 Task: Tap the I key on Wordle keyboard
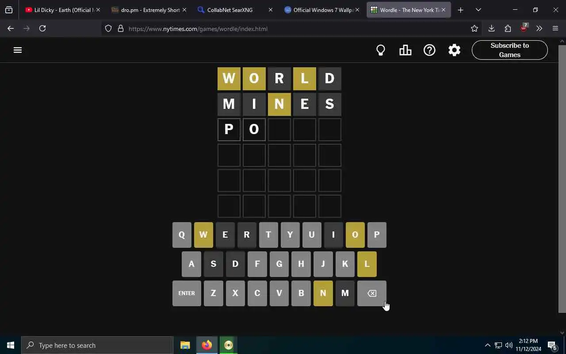pos(333,235)
